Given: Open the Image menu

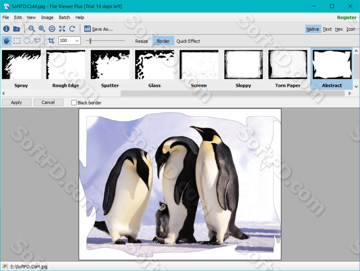Looking at the screenshot, I should point(47,17).
